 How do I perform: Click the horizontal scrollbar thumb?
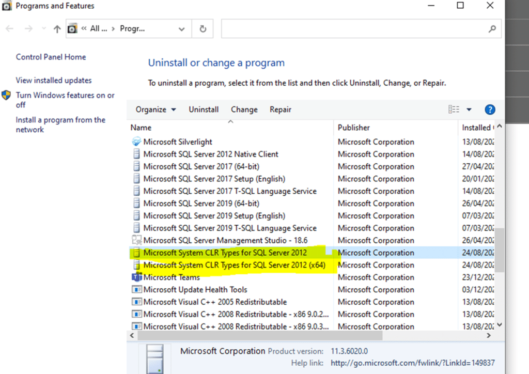coord(260,336)
